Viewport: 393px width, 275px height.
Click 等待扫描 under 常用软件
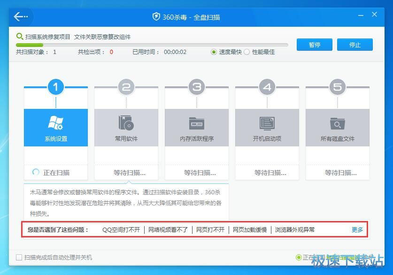click(x=129, y=173)
